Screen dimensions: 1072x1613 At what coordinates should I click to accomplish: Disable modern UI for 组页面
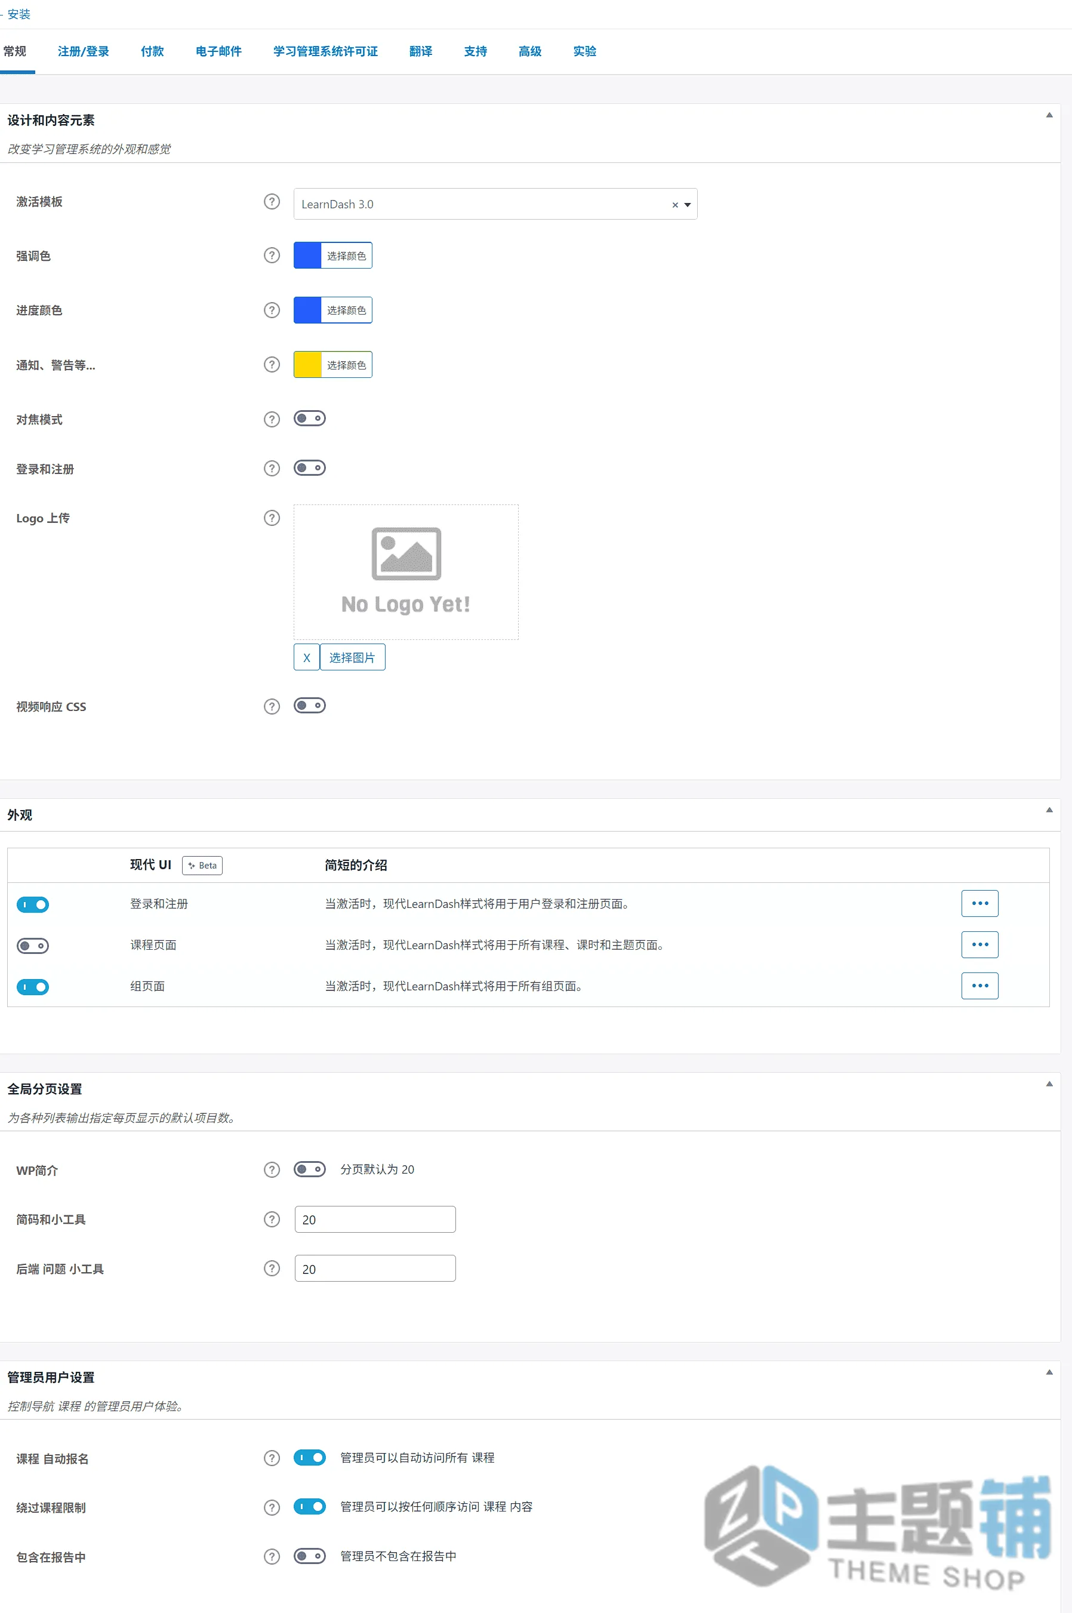pos(33,987)
